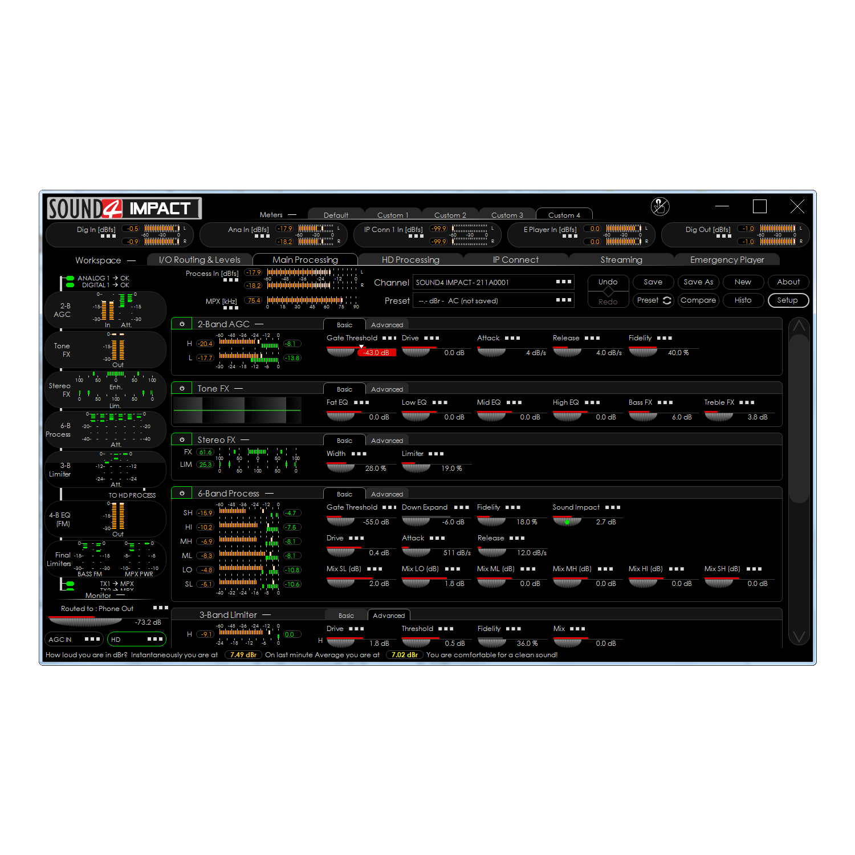Click the About button

788,282
